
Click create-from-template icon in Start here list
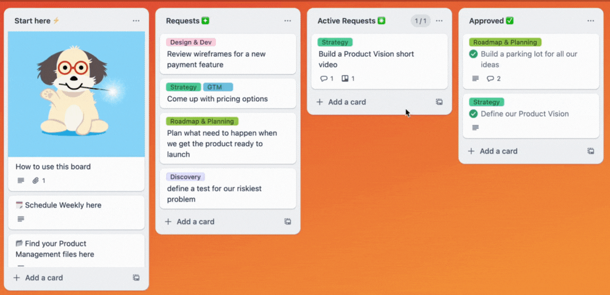136,278
